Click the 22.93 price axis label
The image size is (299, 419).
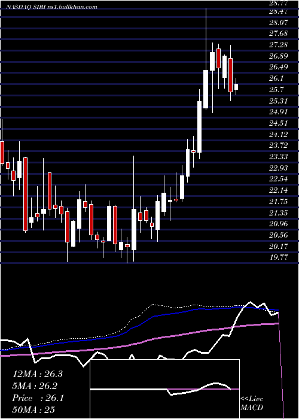(279, 168)
